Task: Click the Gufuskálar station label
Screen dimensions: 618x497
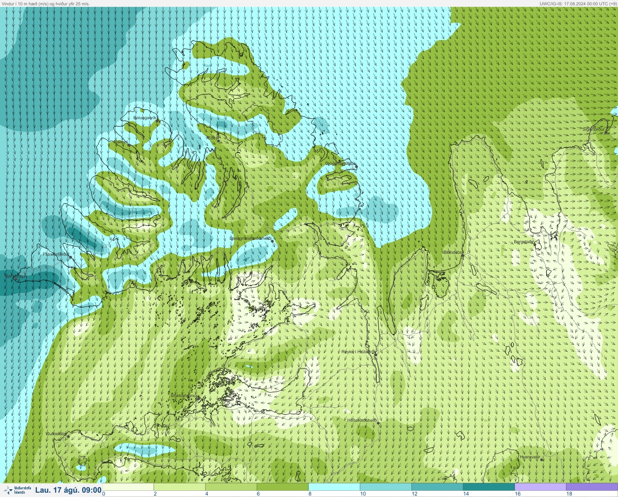Action: tap(56, 433)
